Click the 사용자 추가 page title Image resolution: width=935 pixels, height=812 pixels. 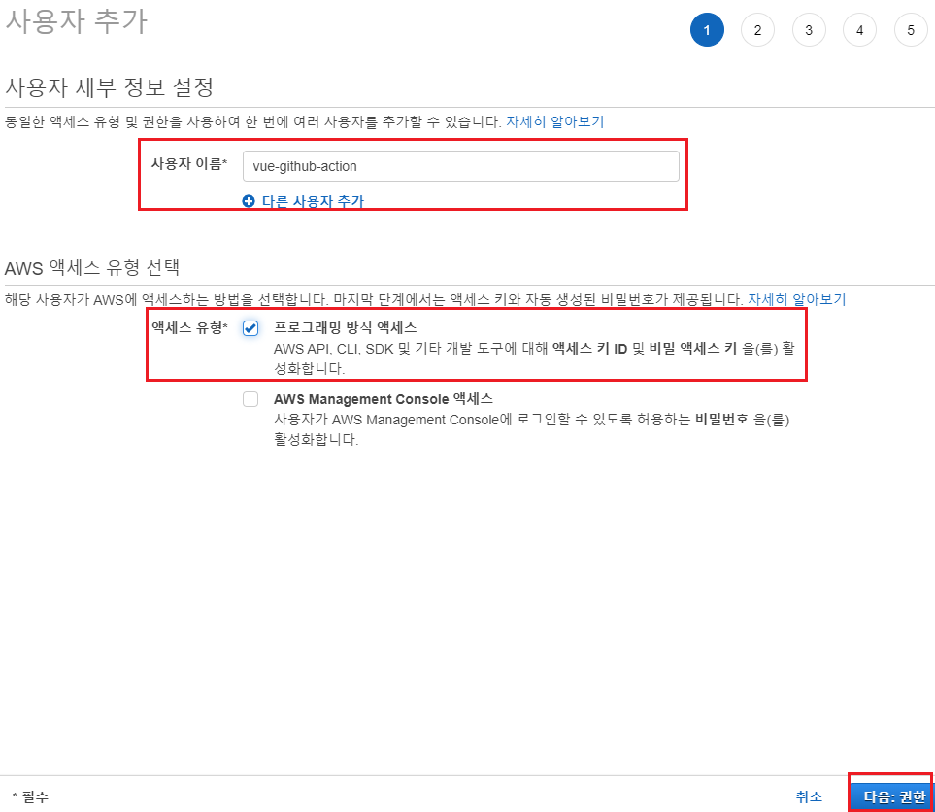[77, 22]
